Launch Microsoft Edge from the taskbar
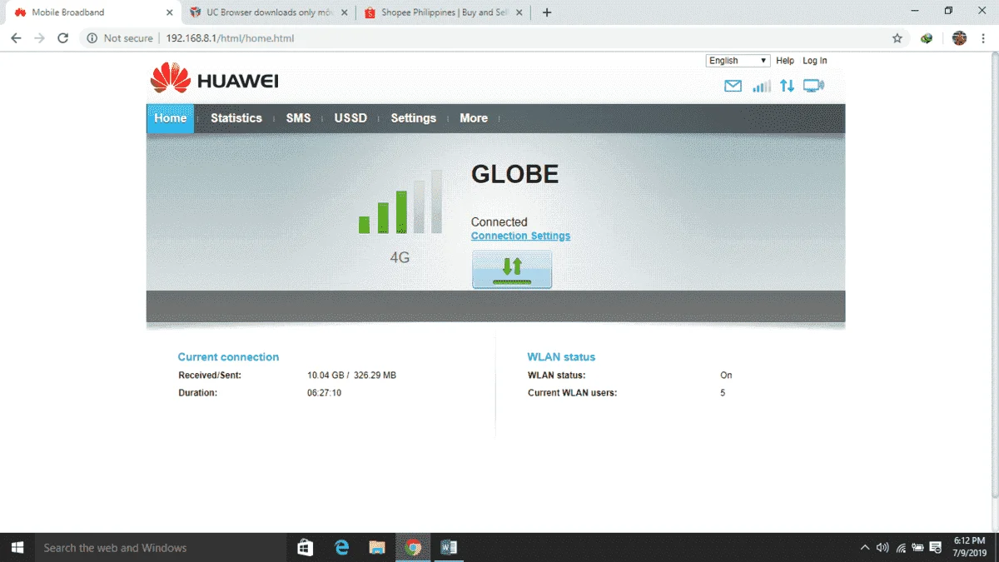Screen dimensions: 999x562 (341, 547)
